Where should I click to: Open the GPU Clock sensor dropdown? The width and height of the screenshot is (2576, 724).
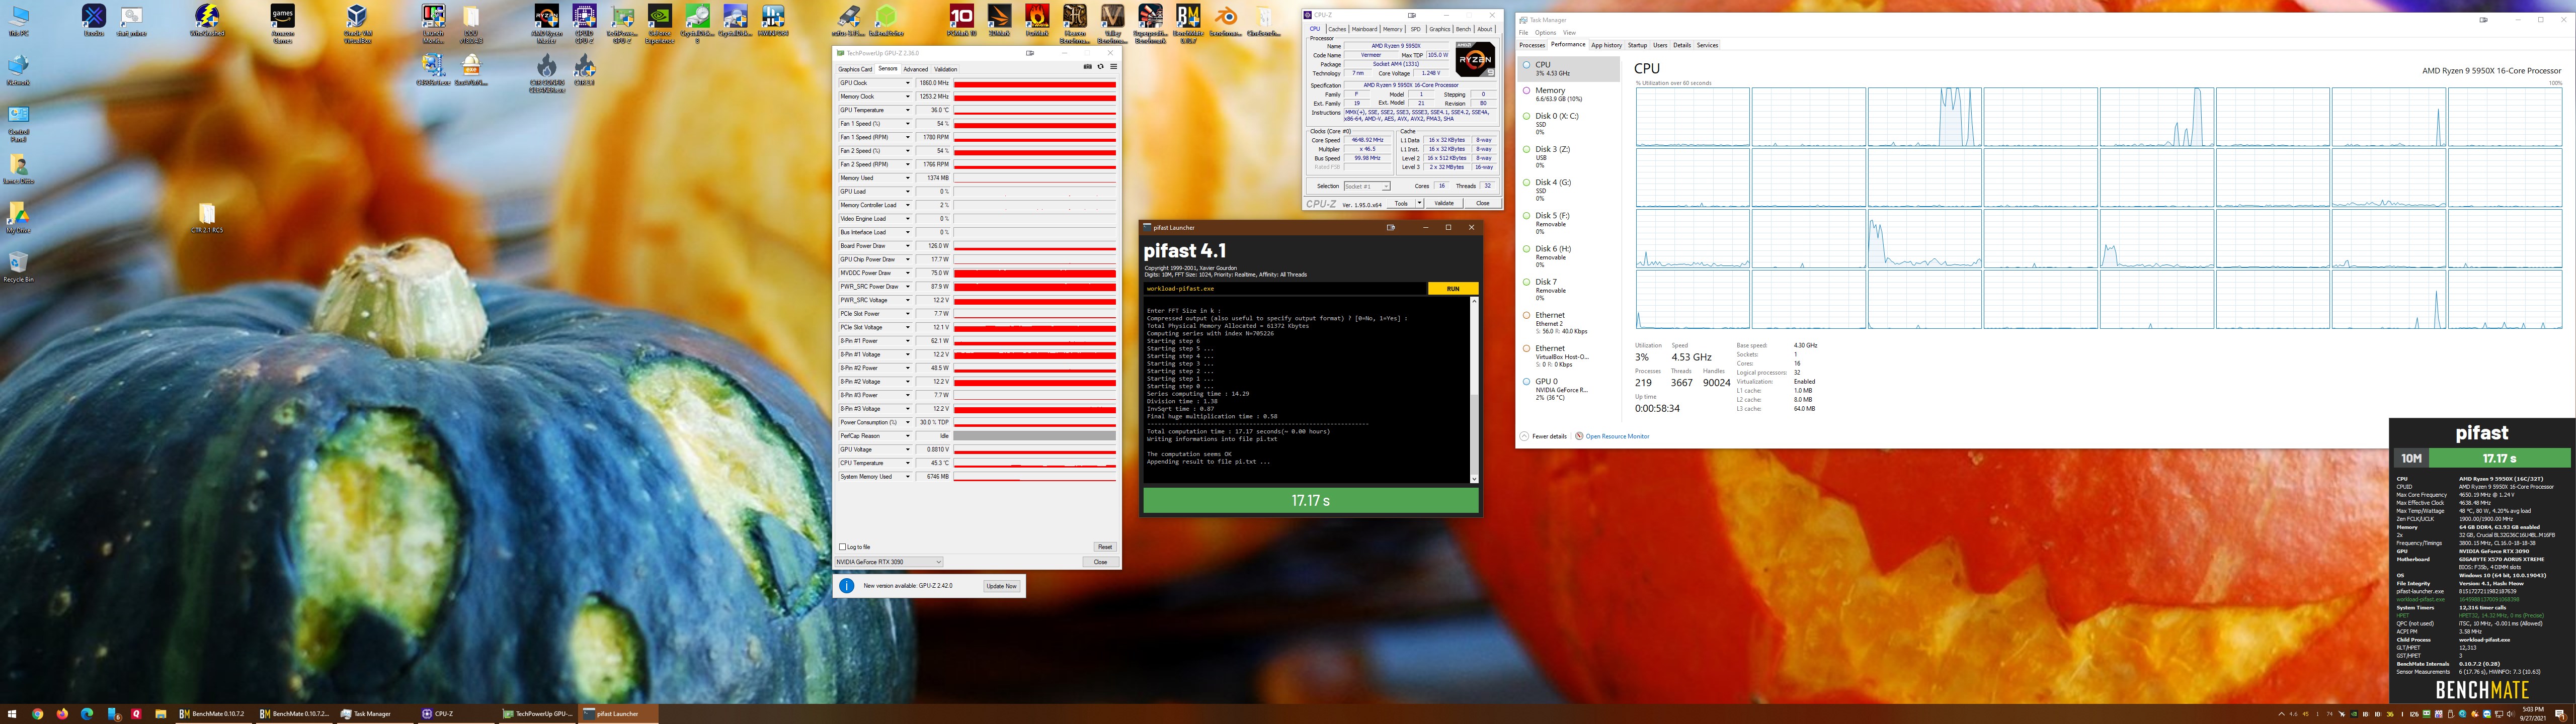click(907, 83)
